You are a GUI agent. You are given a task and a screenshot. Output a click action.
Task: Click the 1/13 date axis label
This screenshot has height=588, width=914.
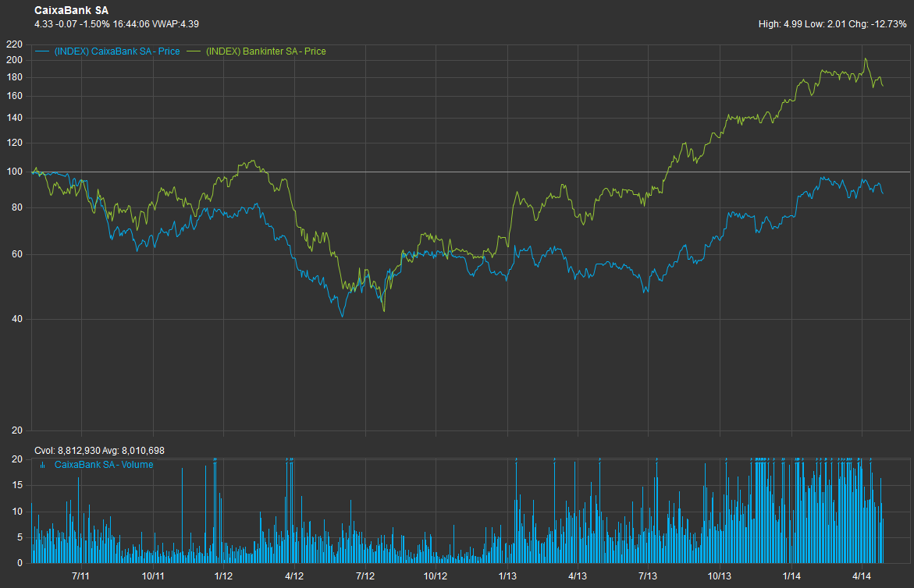[507, 576]
